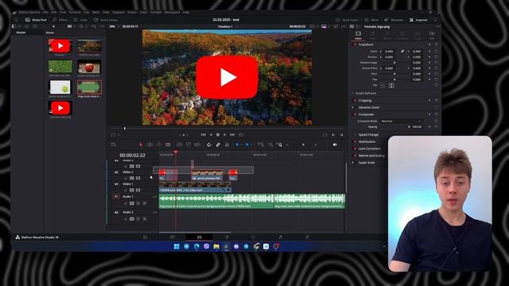509x286 pixels.
Task: Toggle loop playback button
Action: [241, 134]
